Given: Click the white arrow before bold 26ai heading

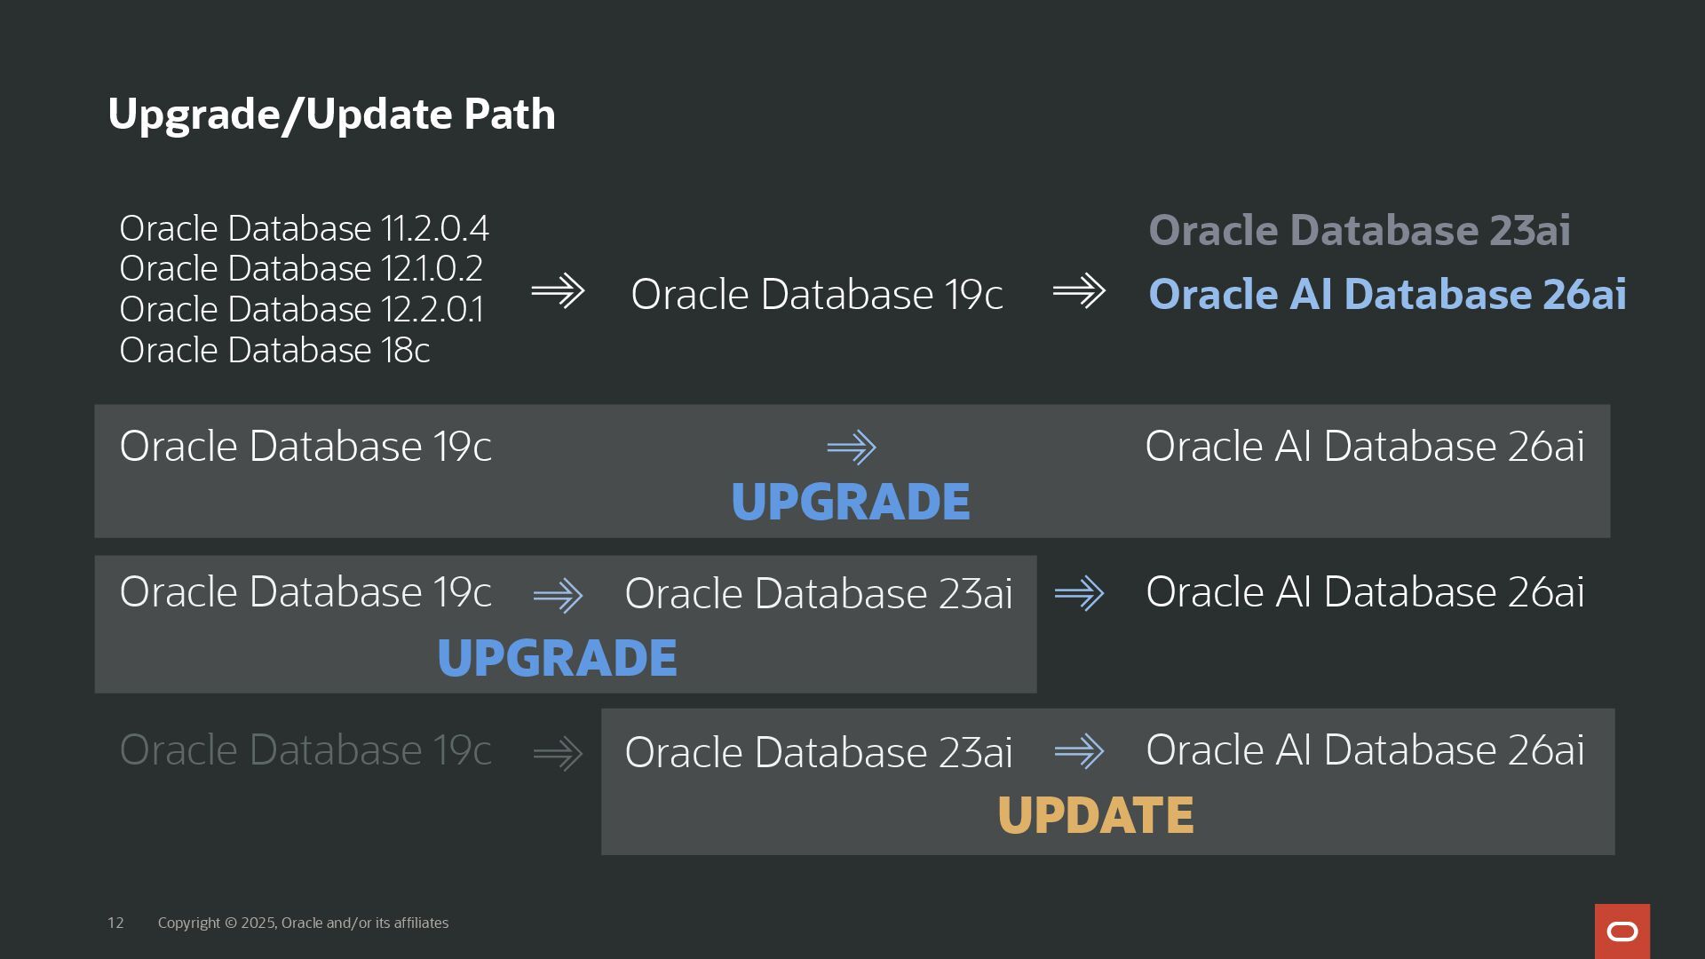Looking at the screenshot, I should [x=1079, y=291].
